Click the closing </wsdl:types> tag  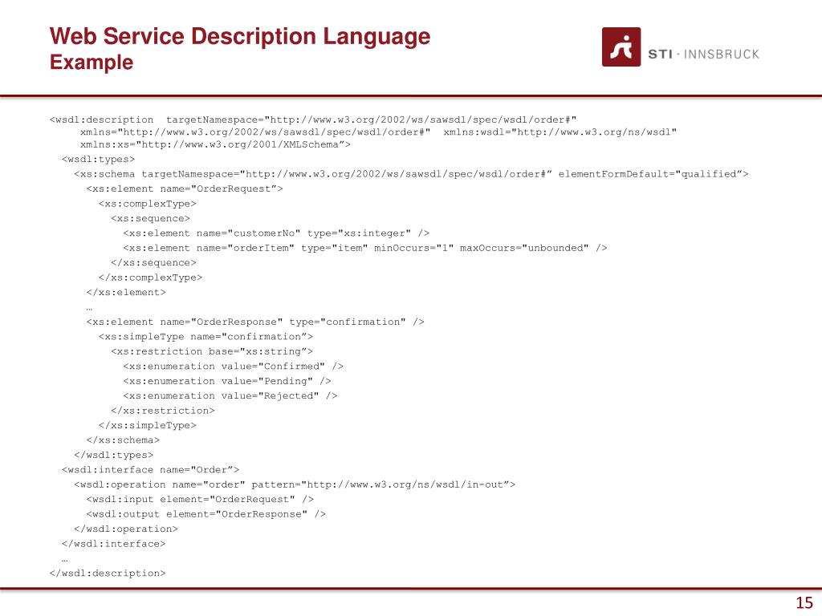click(114, 455)
